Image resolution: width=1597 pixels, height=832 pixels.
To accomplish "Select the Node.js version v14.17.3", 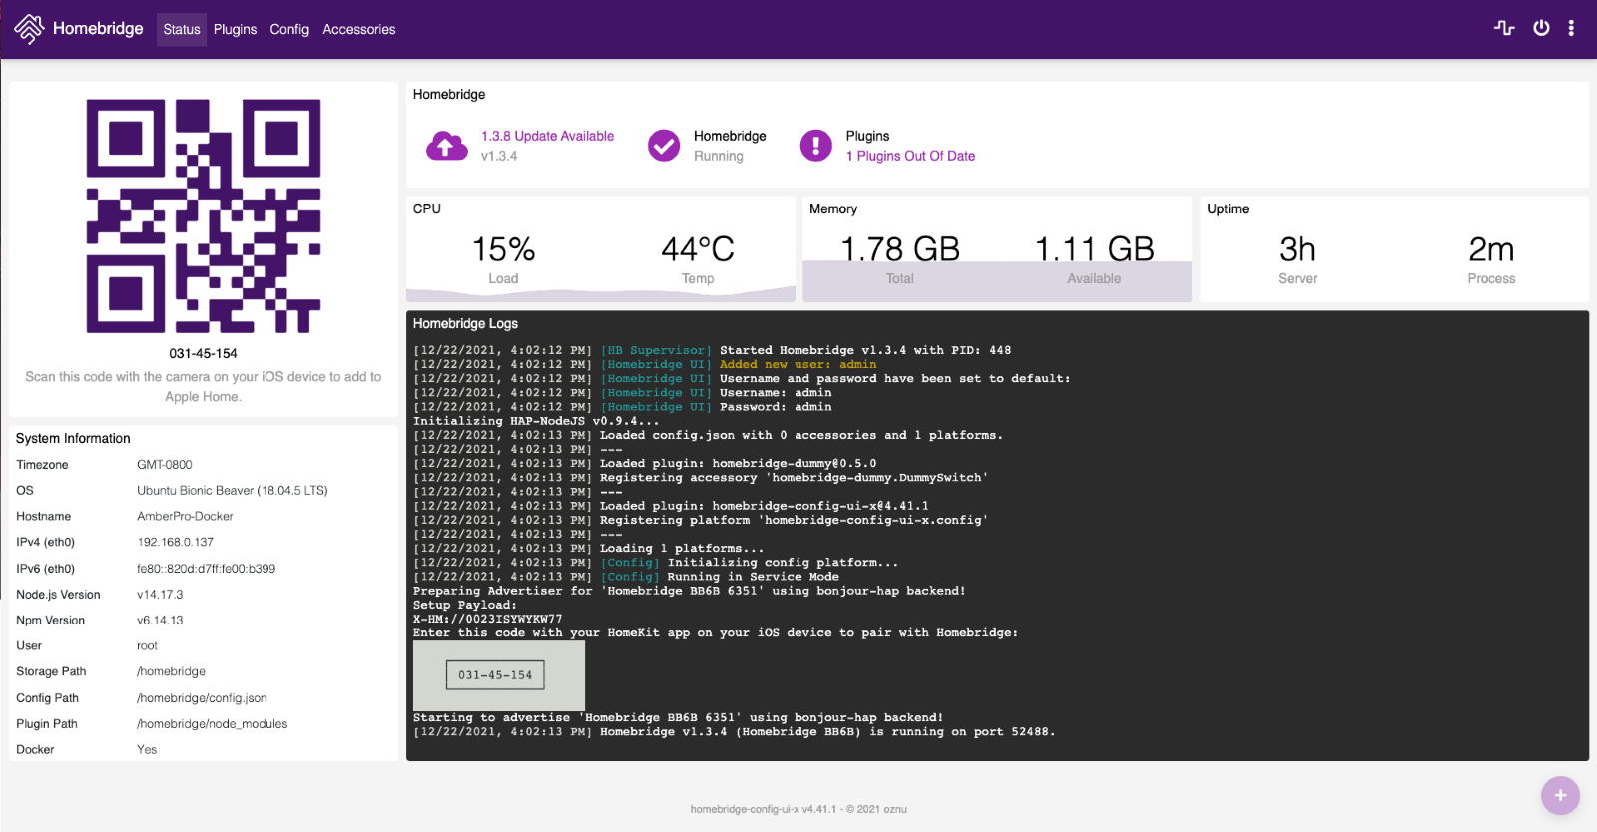I will (x=160, y=595).
